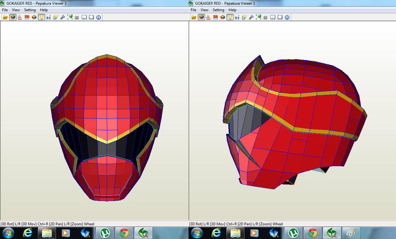Click the P.1 page number display icon
This screenshot has width=396, height=239.
click(x=48, y=17)
